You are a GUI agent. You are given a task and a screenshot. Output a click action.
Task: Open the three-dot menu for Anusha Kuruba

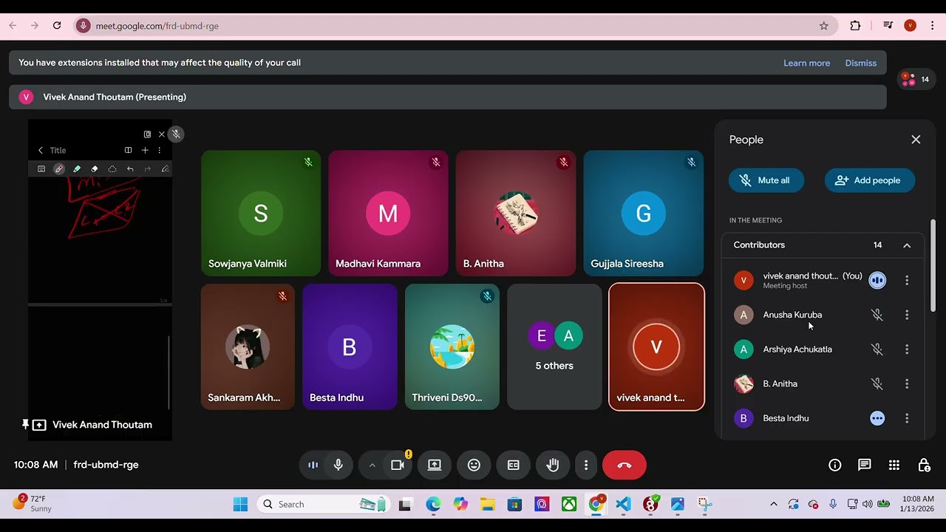pyautogui.click(x=907, y=315)
